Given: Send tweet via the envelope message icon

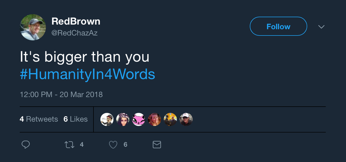Looking at the screenshot, I should point(157,144).
